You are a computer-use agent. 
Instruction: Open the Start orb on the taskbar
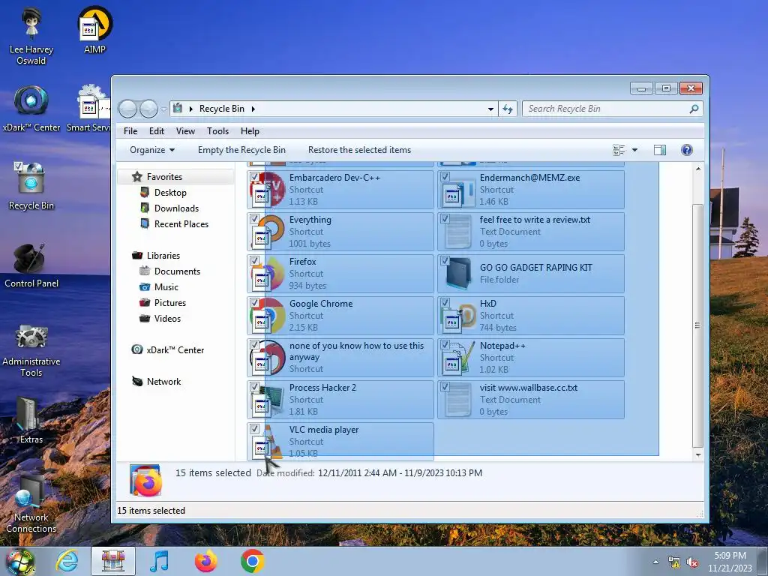tap(20, 562)
